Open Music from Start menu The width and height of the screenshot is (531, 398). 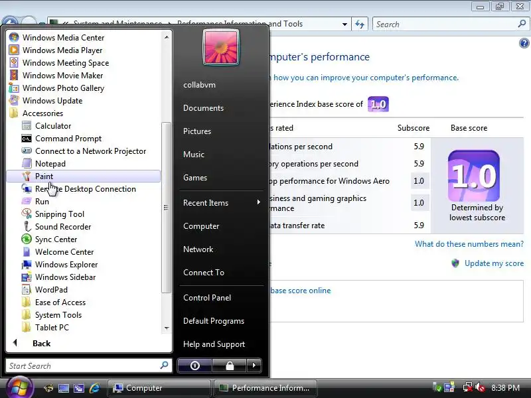pos(194,155)
